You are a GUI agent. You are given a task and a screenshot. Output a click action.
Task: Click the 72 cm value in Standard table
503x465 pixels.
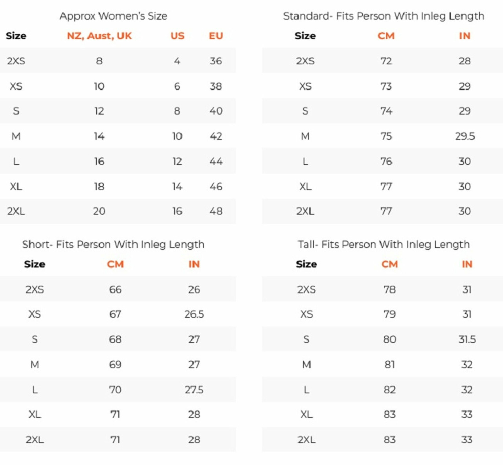tap(386, 61)
